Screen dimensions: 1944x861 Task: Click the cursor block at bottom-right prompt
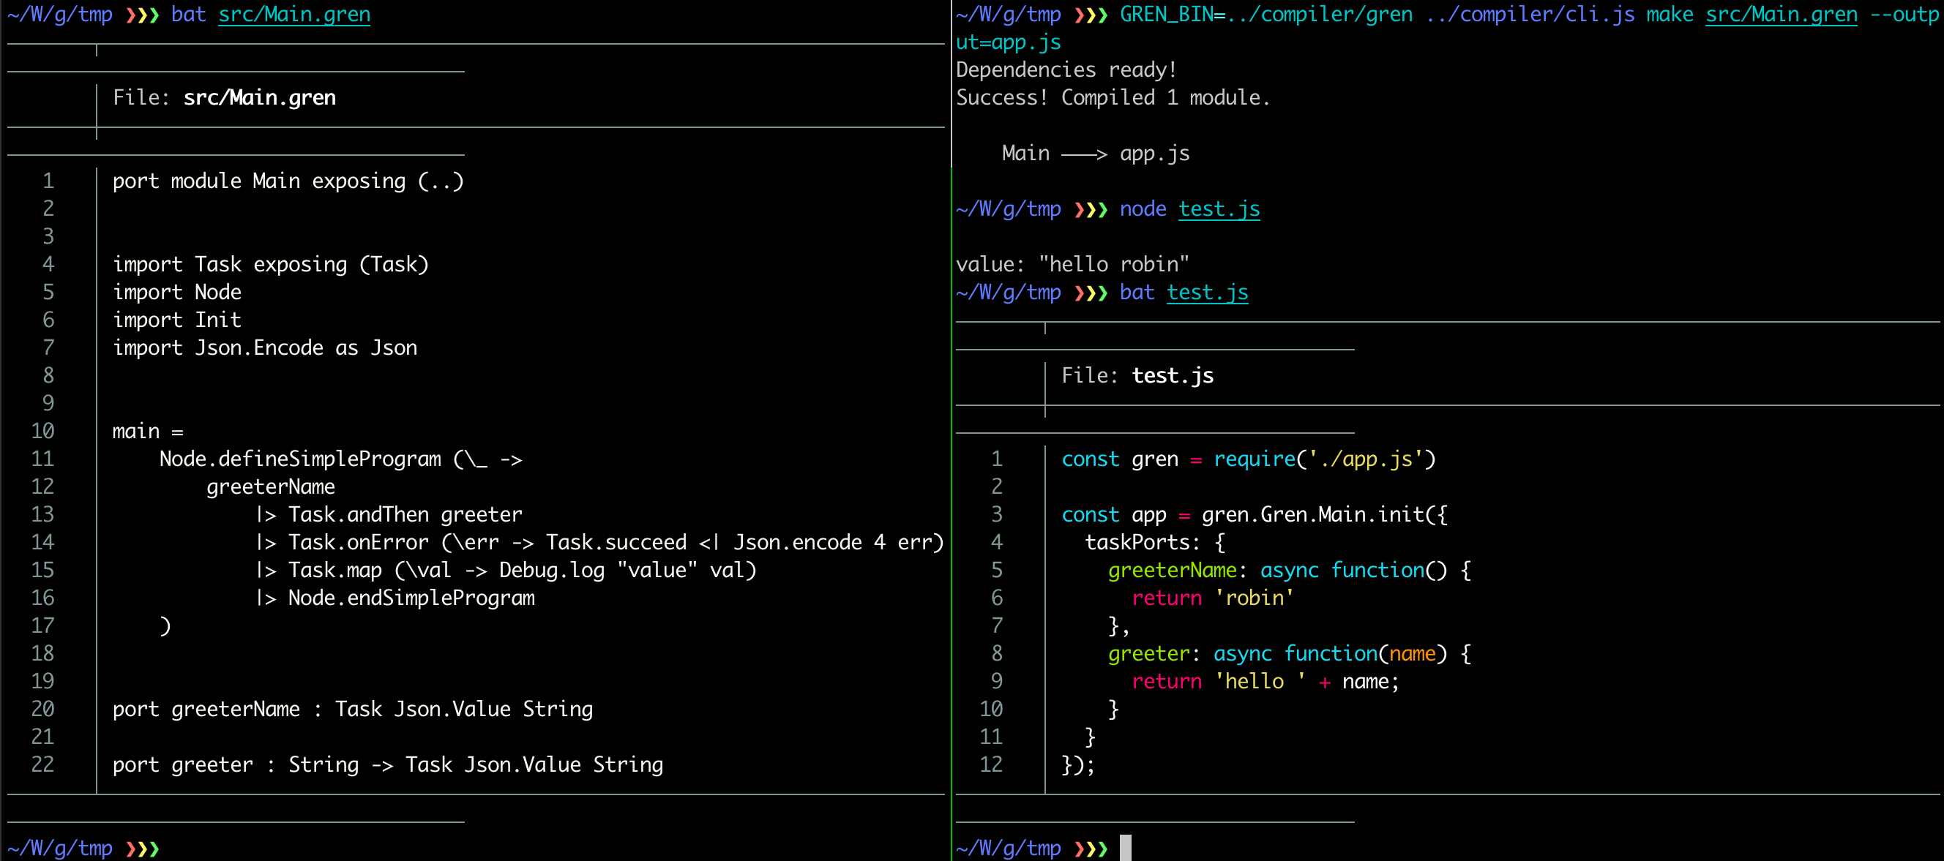point(1124,848)
